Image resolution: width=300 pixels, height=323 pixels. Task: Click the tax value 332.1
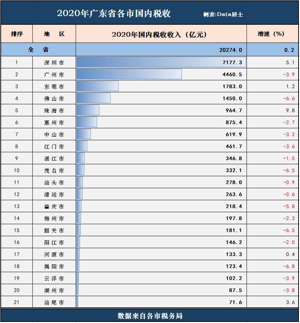pos(234,170)
